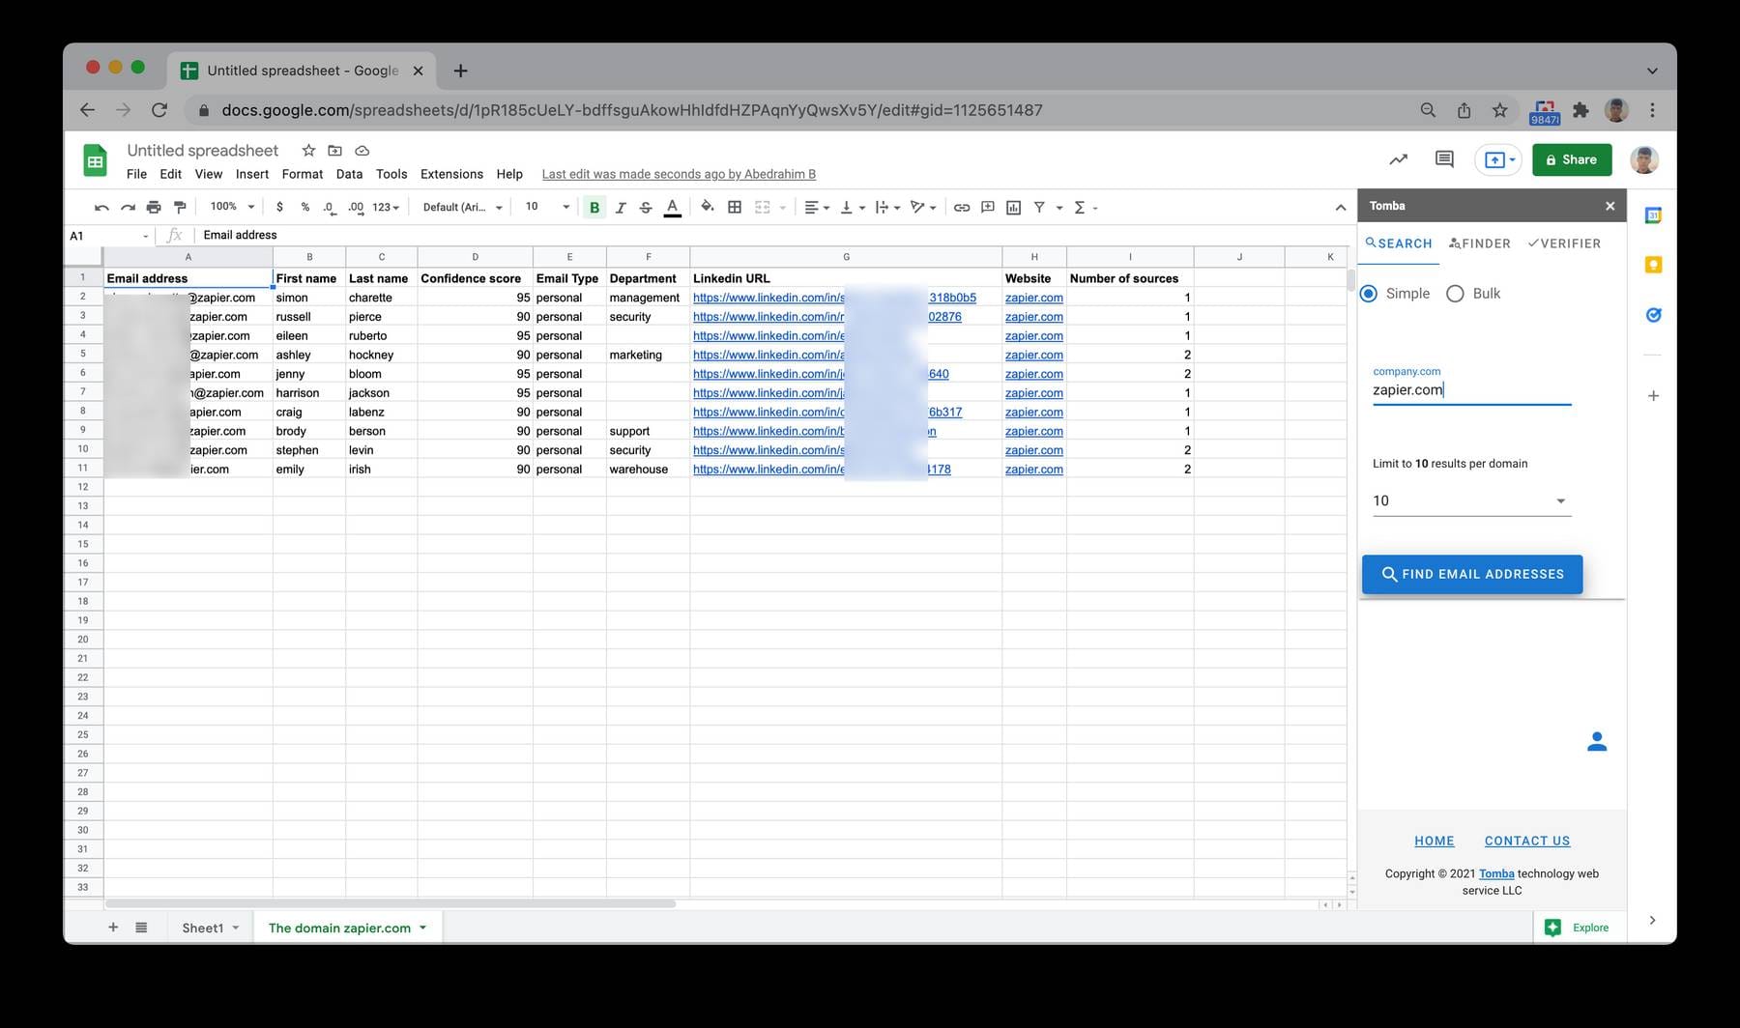The height and width of the screenshot is (1028, 1740).
Task: Open a new browser tab
Action: 460,71
